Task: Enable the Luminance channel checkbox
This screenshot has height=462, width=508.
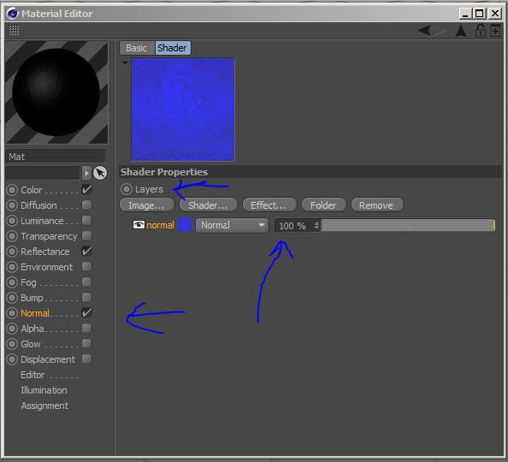Action: [86, 221]
